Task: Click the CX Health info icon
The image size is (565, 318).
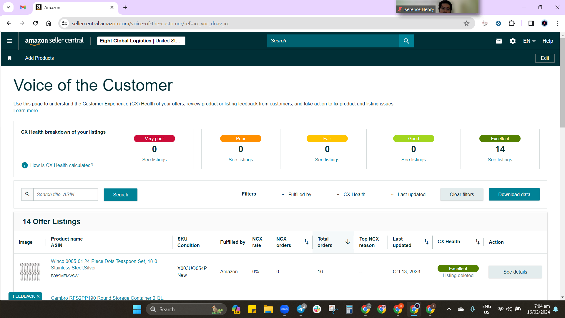Action: (x=25, y=165)
